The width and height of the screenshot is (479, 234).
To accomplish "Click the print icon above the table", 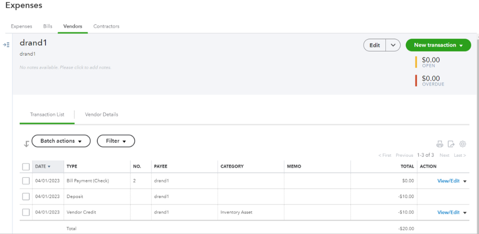I will pos(440,144).
